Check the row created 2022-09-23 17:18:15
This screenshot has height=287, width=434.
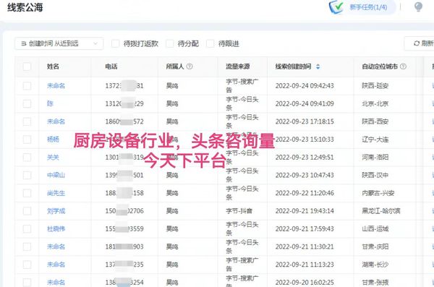27,121
